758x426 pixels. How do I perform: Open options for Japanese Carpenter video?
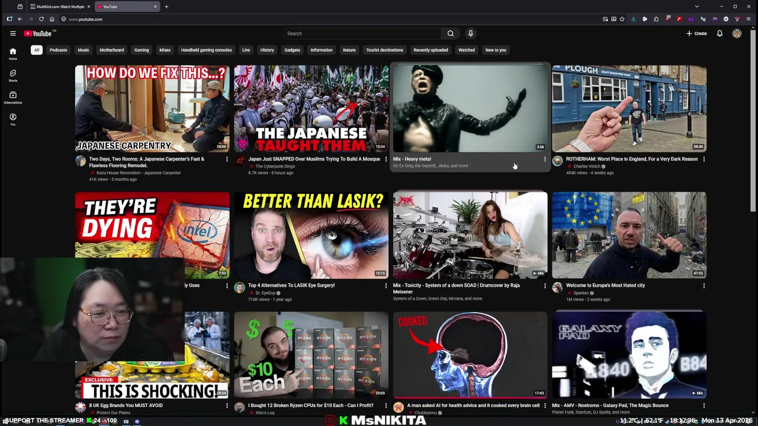coord(227,159)
